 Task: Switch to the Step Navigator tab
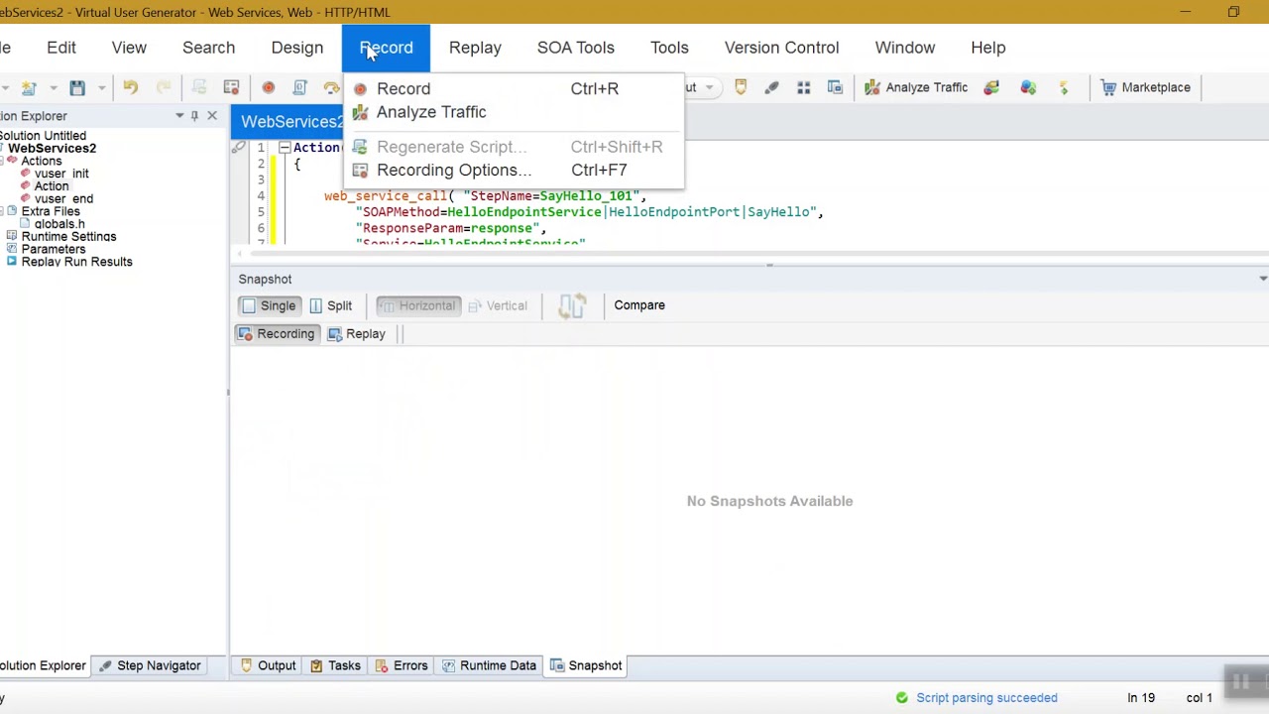coord(149,665)
